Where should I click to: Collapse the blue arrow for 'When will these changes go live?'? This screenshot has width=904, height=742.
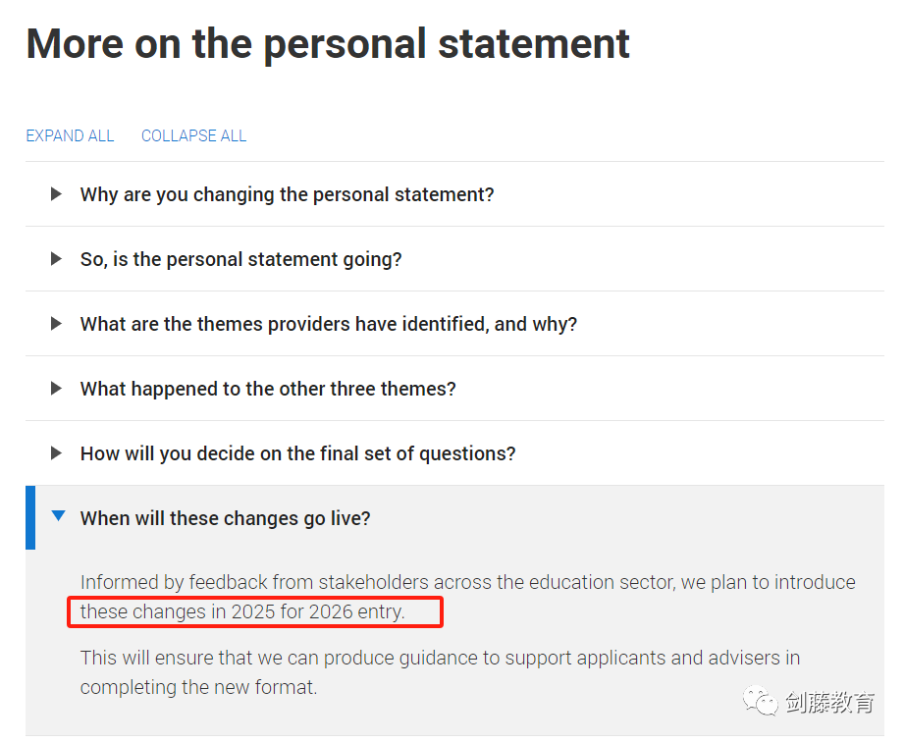[x=58, y=515]
